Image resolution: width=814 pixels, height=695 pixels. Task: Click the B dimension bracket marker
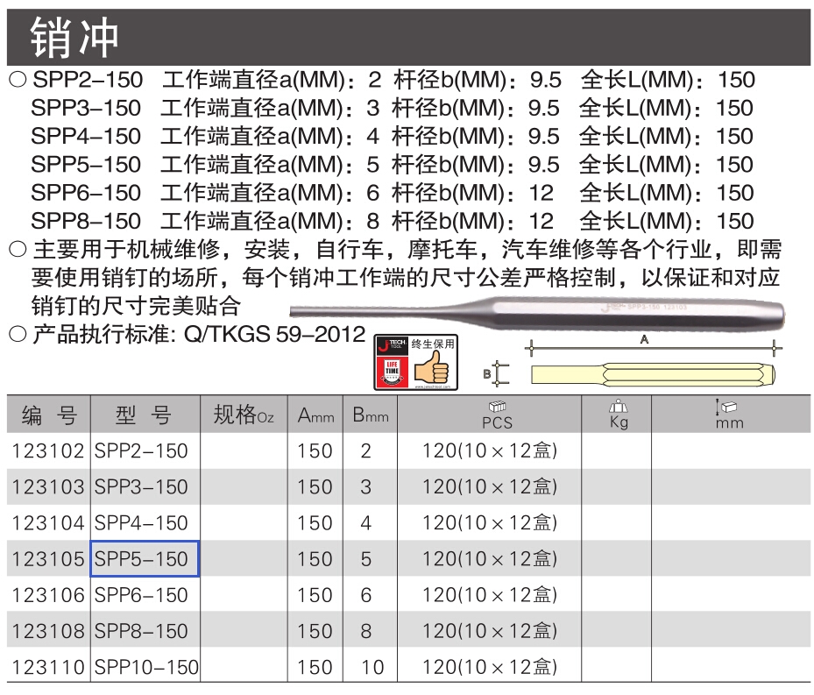[x=496, y=373]
